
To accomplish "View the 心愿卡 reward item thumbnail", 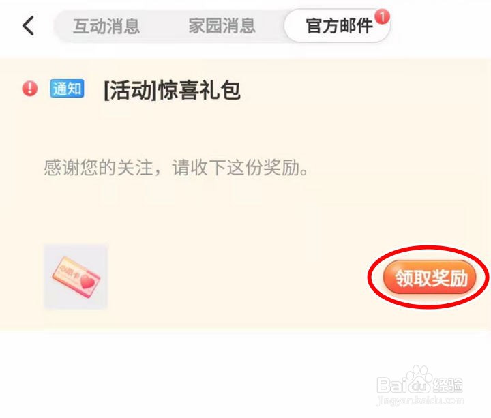I will [76, 277].
